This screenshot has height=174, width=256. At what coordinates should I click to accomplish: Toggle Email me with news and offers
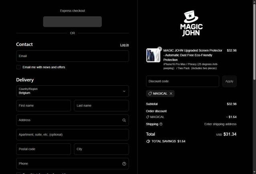tap(18, 67)
